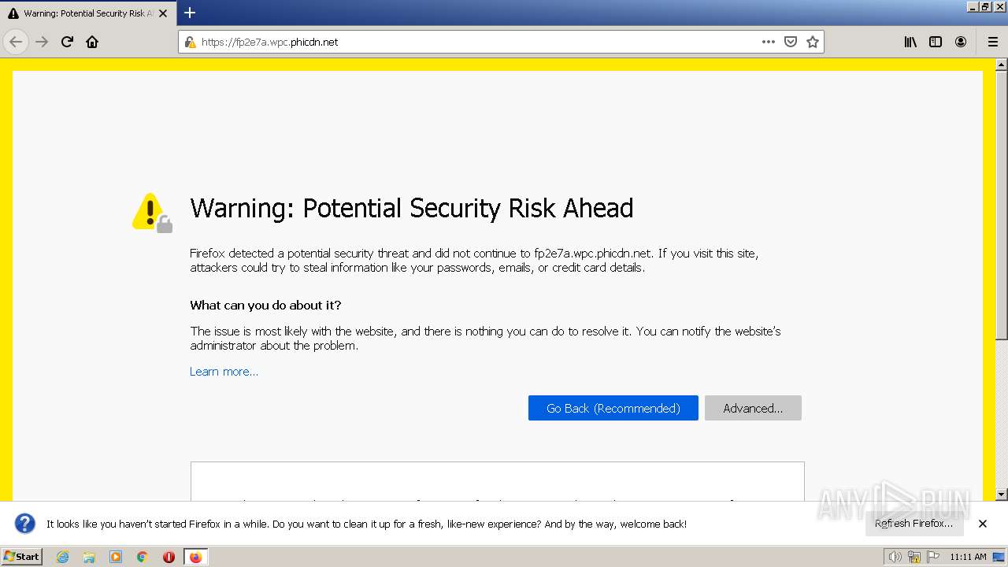
Task: Bookmark this page star icon
Action: point(813,42)
